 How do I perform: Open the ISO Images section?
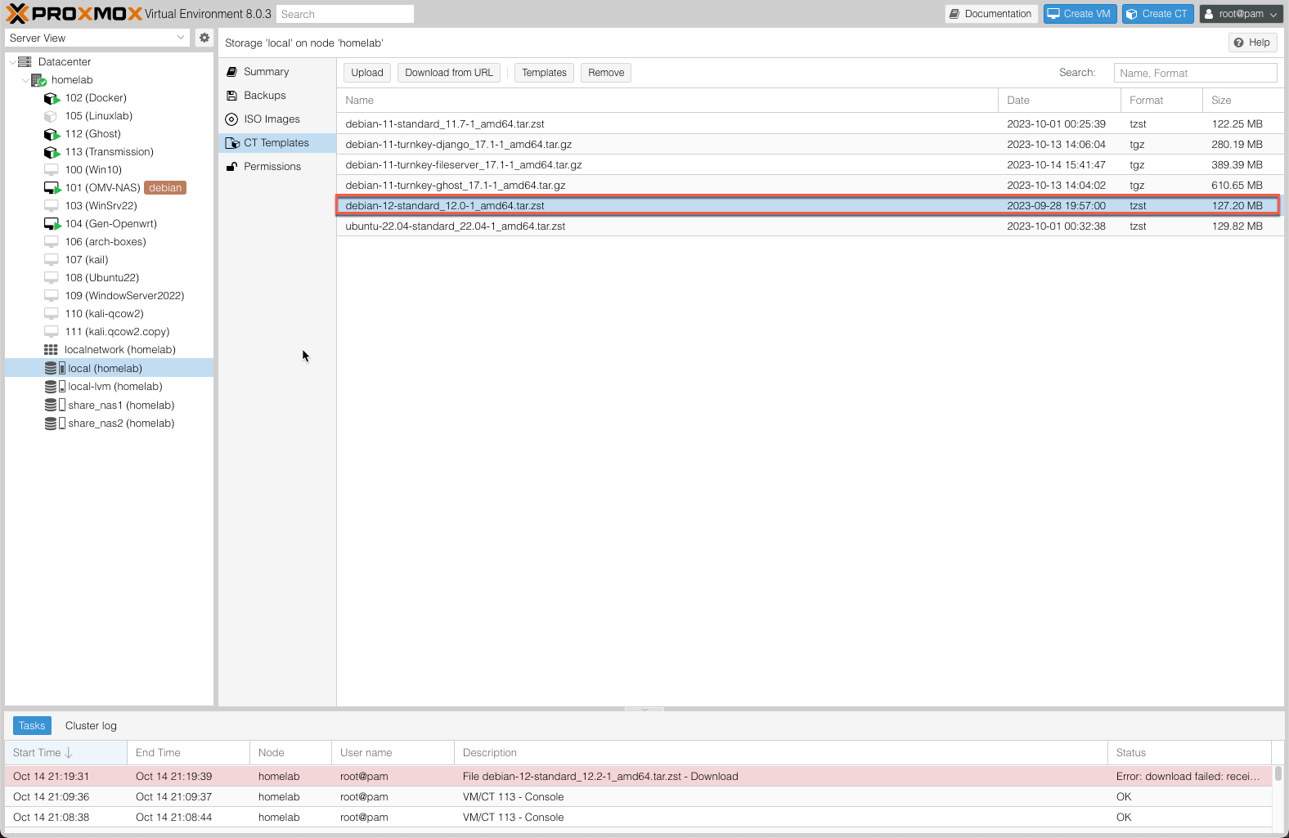tap(277, 119)
